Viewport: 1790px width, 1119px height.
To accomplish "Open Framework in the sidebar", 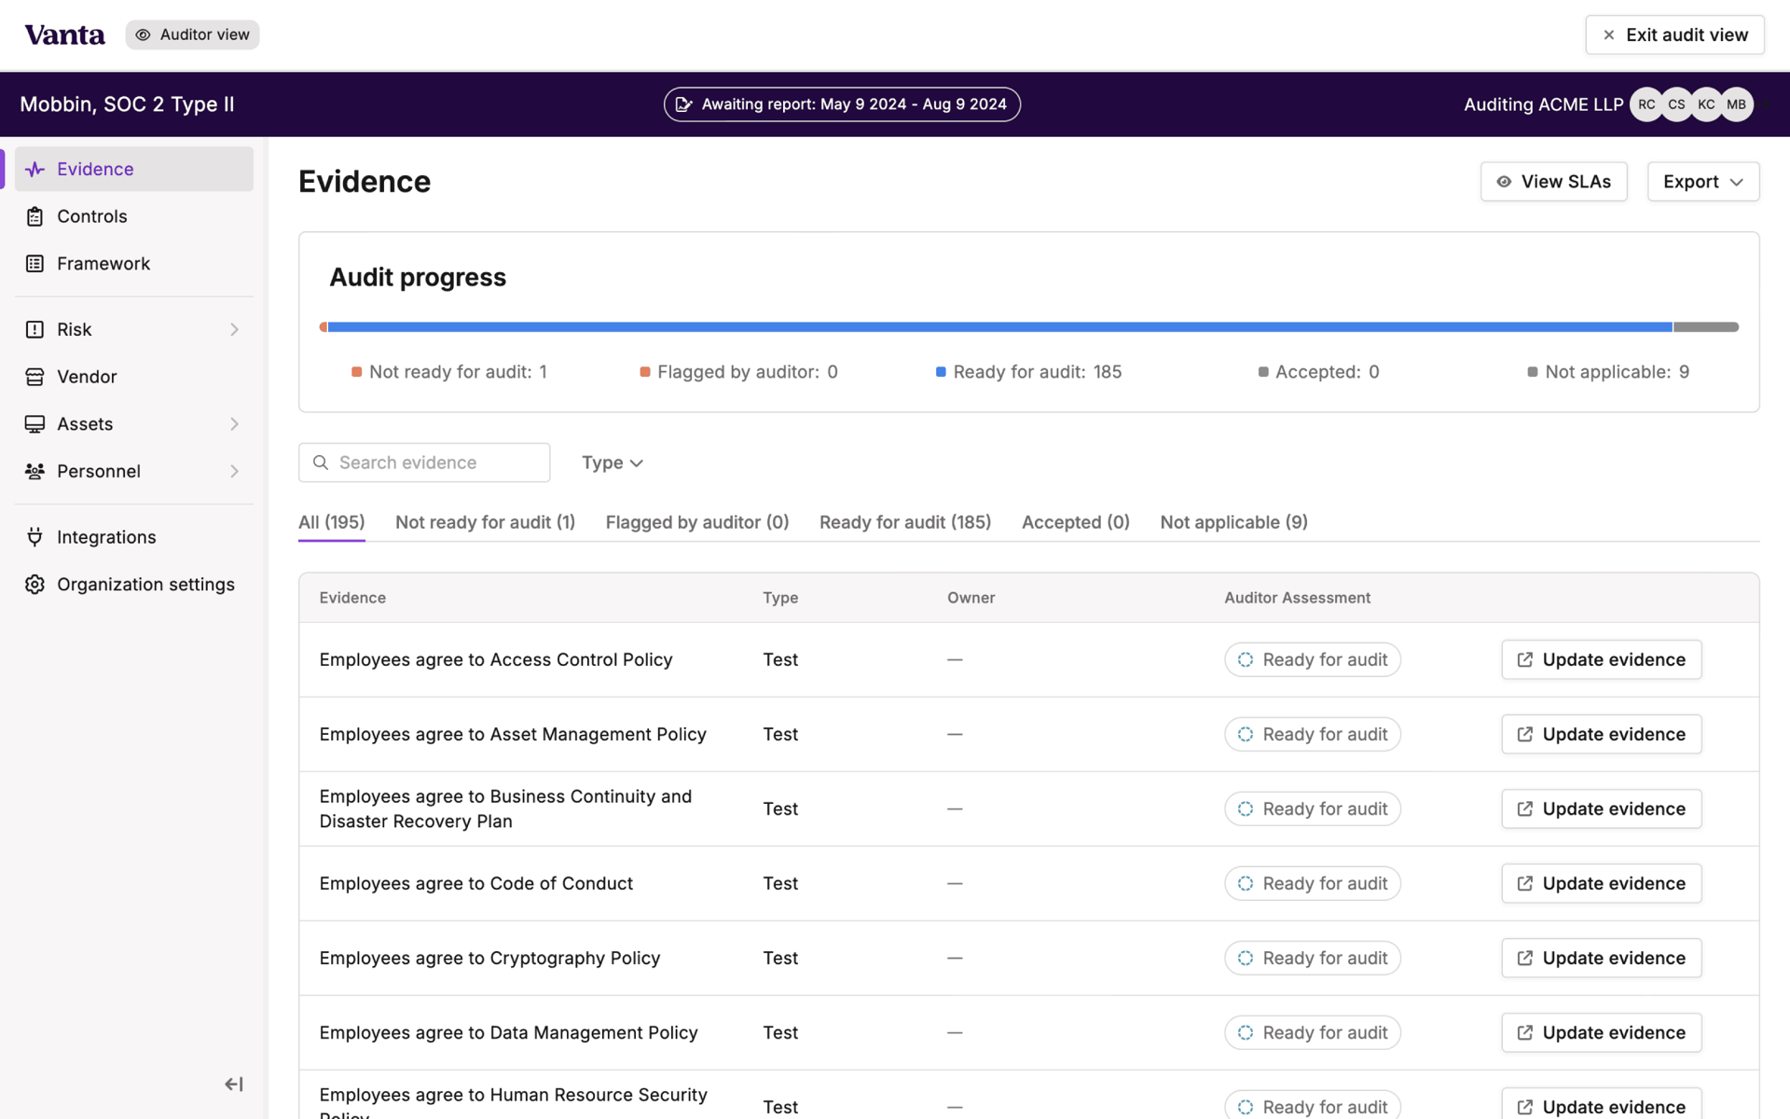I will (x=134, y=264).
